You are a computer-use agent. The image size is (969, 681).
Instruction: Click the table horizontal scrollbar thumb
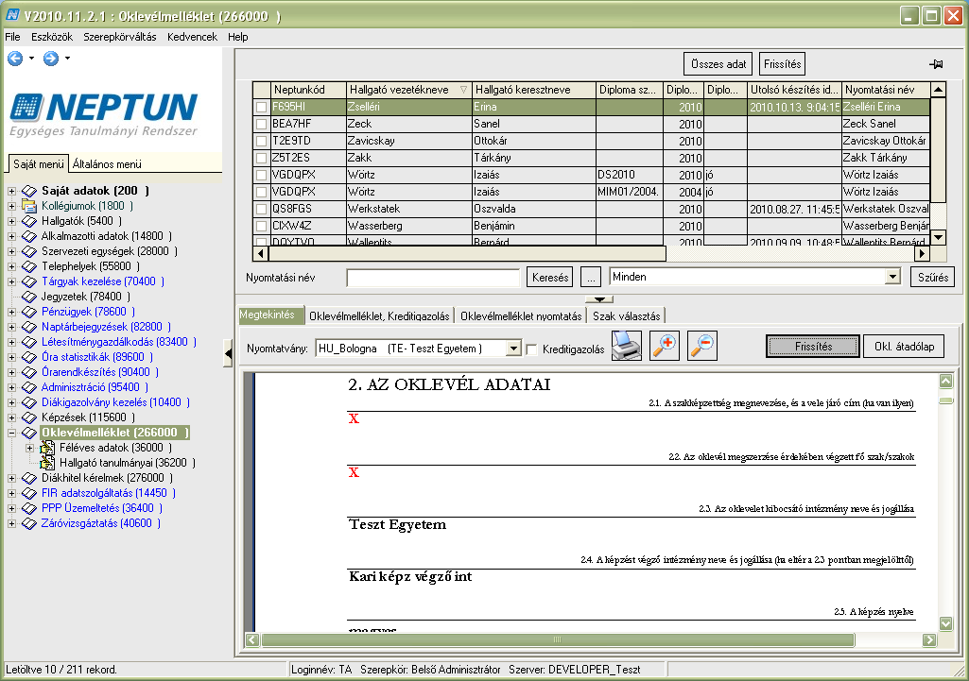[x=467, y=253]
